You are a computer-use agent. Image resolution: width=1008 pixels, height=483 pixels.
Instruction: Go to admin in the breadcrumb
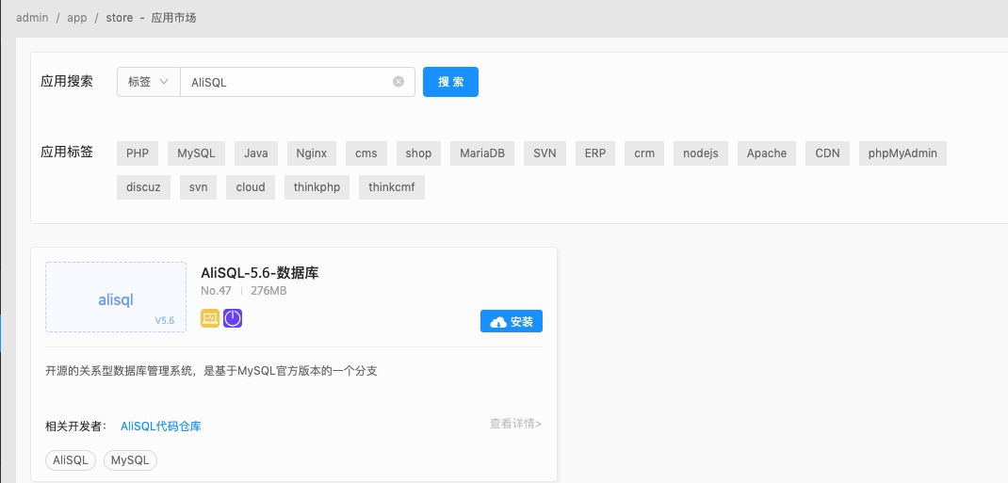(x=32, y=17)
